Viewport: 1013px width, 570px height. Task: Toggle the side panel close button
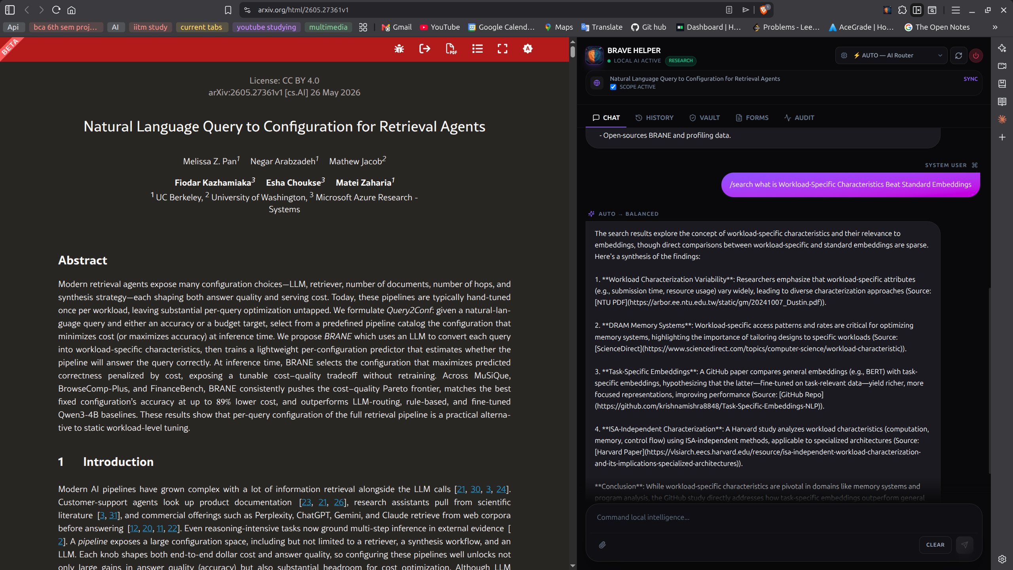click(x=917, y=10)
